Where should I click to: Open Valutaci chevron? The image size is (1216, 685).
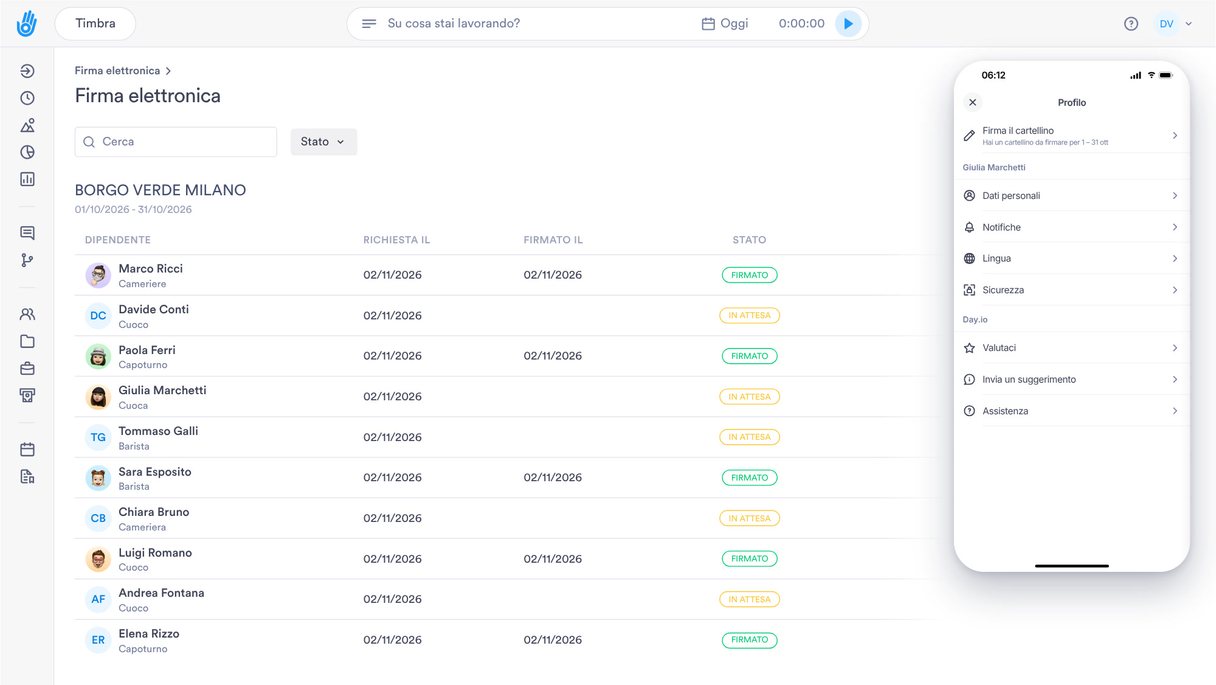coord(1175,348)
